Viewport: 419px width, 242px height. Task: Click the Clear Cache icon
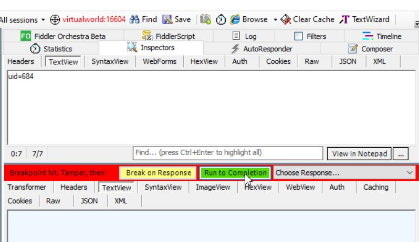point(286,19)
